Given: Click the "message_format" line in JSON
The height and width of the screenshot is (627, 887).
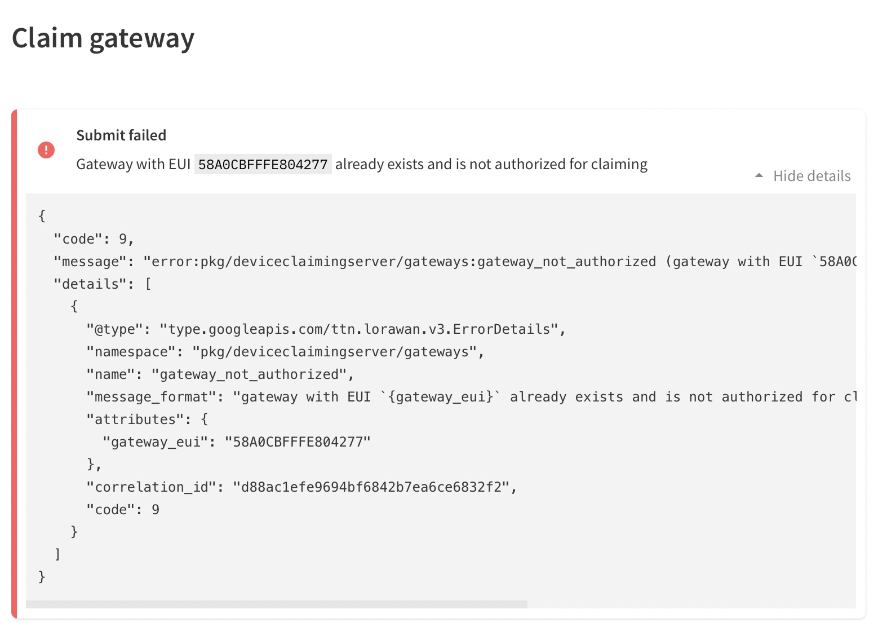Looking at the screenshot, I should [471, 397].
